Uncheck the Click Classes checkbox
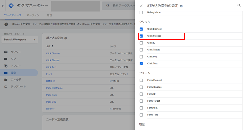This screenshot has width=244, height=130. click(141, 36)
